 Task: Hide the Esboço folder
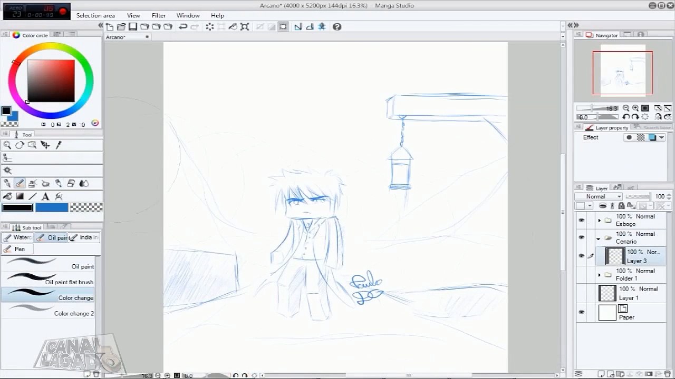pyautogui.click(x=581, y=221)
